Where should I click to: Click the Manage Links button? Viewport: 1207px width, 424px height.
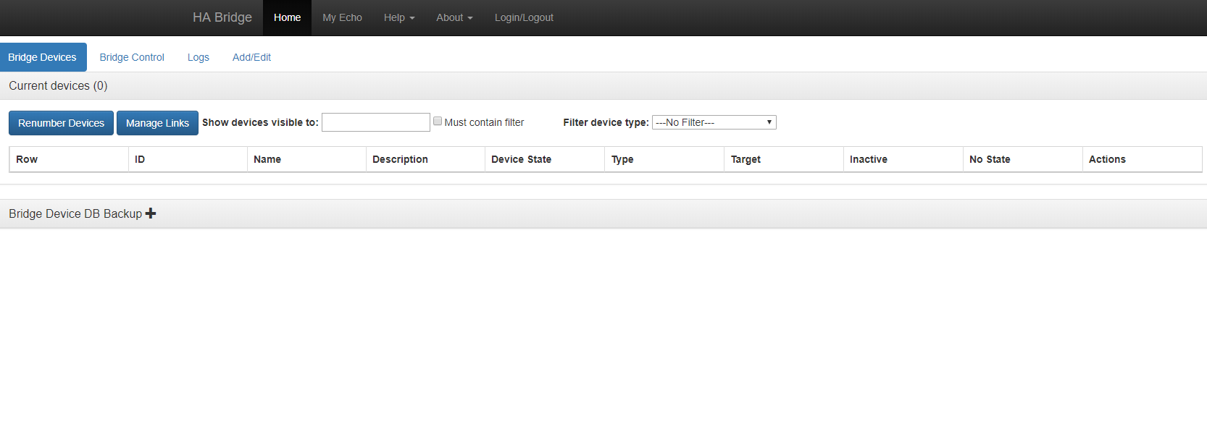pyautogui.click(x=157, y=123)
